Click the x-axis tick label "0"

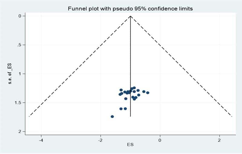coord(160,140)
